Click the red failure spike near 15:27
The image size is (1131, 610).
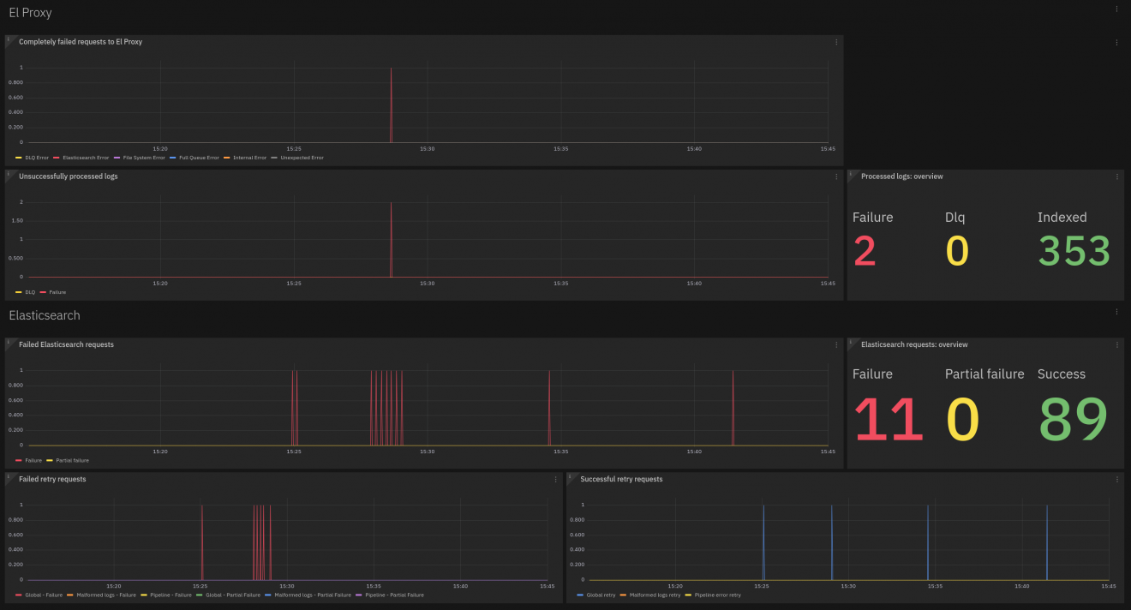[392, 103]
